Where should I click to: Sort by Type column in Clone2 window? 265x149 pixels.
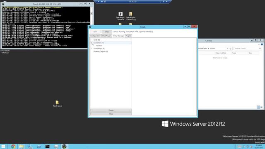(234, 53)
